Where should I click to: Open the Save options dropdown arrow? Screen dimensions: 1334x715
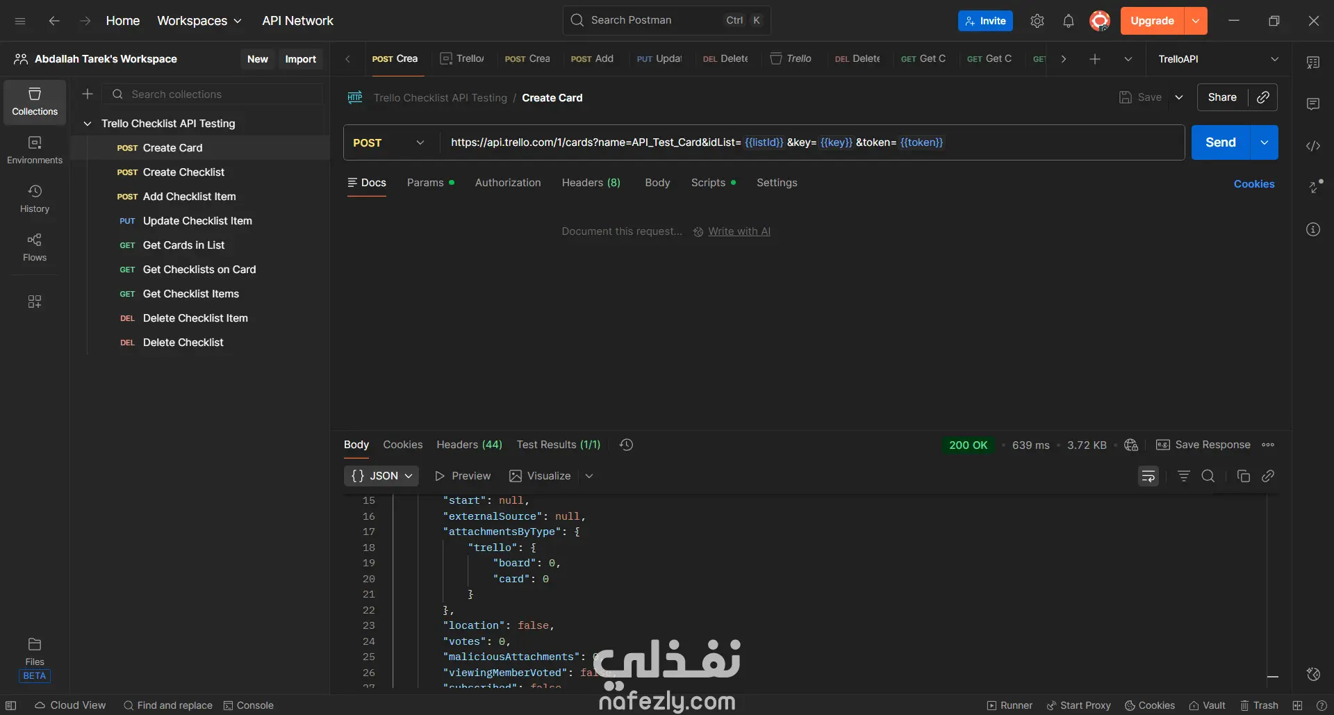click(x=1179, y=97)
